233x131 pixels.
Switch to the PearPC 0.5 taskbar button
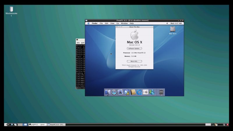tap(56, 125)
